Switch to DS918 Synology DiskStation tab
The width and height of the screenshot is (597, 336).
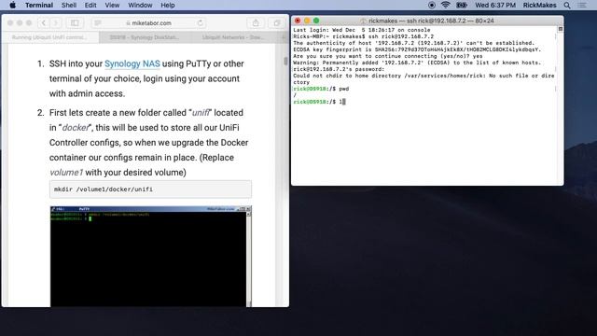145,37
